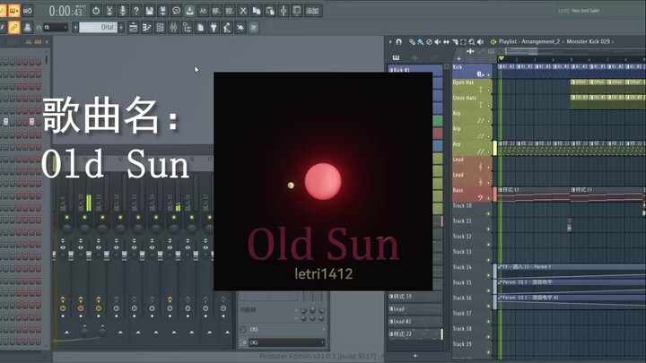Click the Playback speaker tool in Playlist
The width and height of the screenshot is (646, 363).
click(480, 41)
